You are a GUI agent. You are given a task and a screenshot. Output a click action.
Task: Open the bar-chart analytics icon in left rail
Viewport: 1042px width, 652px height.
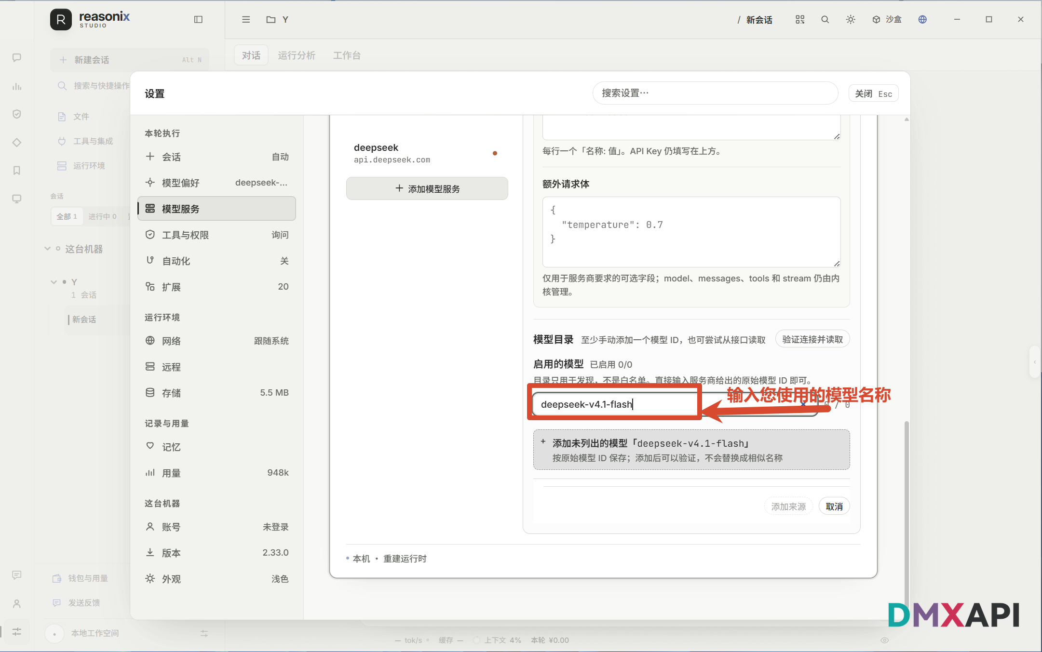coord(17,86)
